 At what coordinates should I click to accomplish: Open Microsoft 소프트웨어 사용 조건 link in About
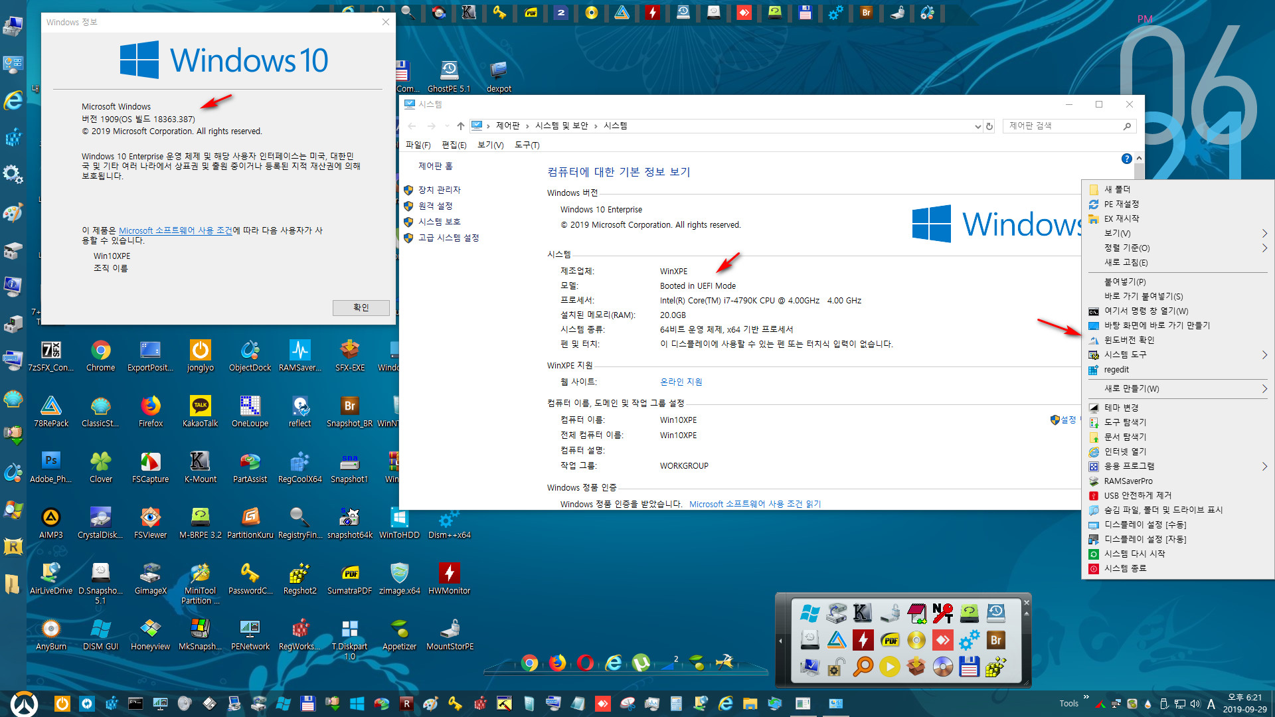[x=175, y=230]
